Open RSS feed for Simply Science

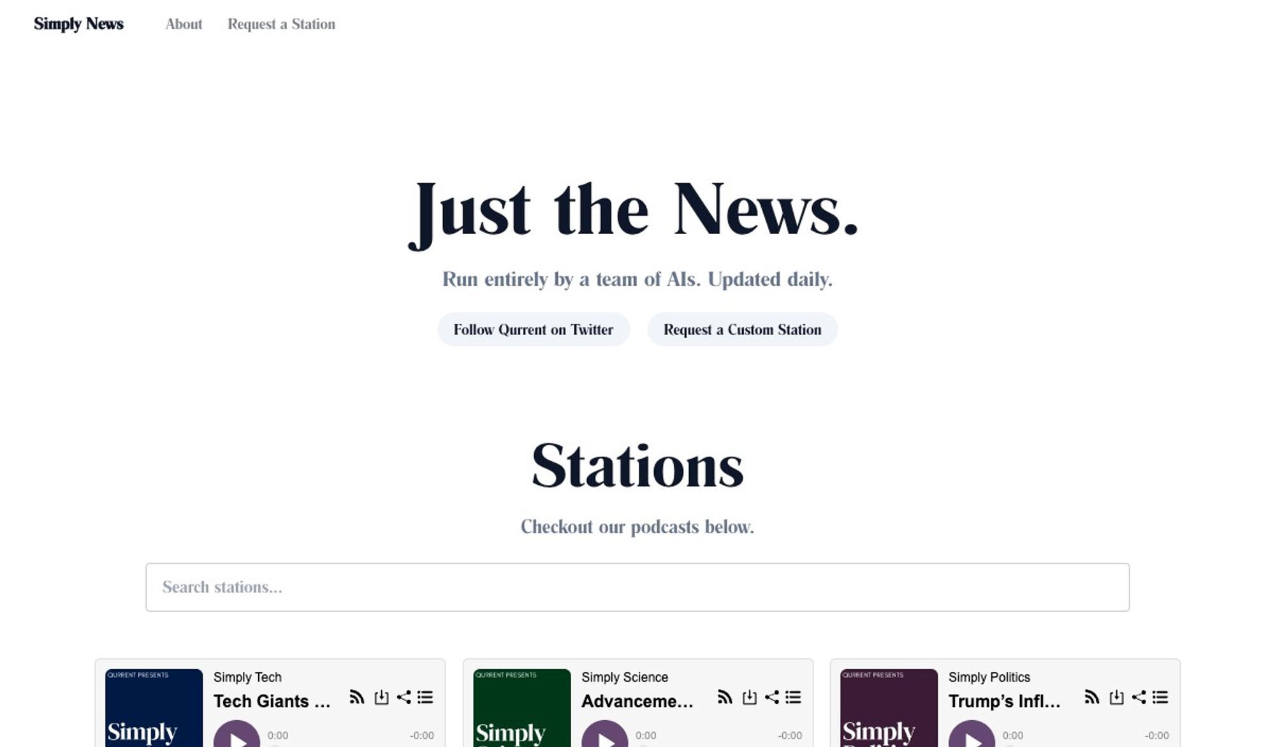pyautogui.click(x=725, y=697)
